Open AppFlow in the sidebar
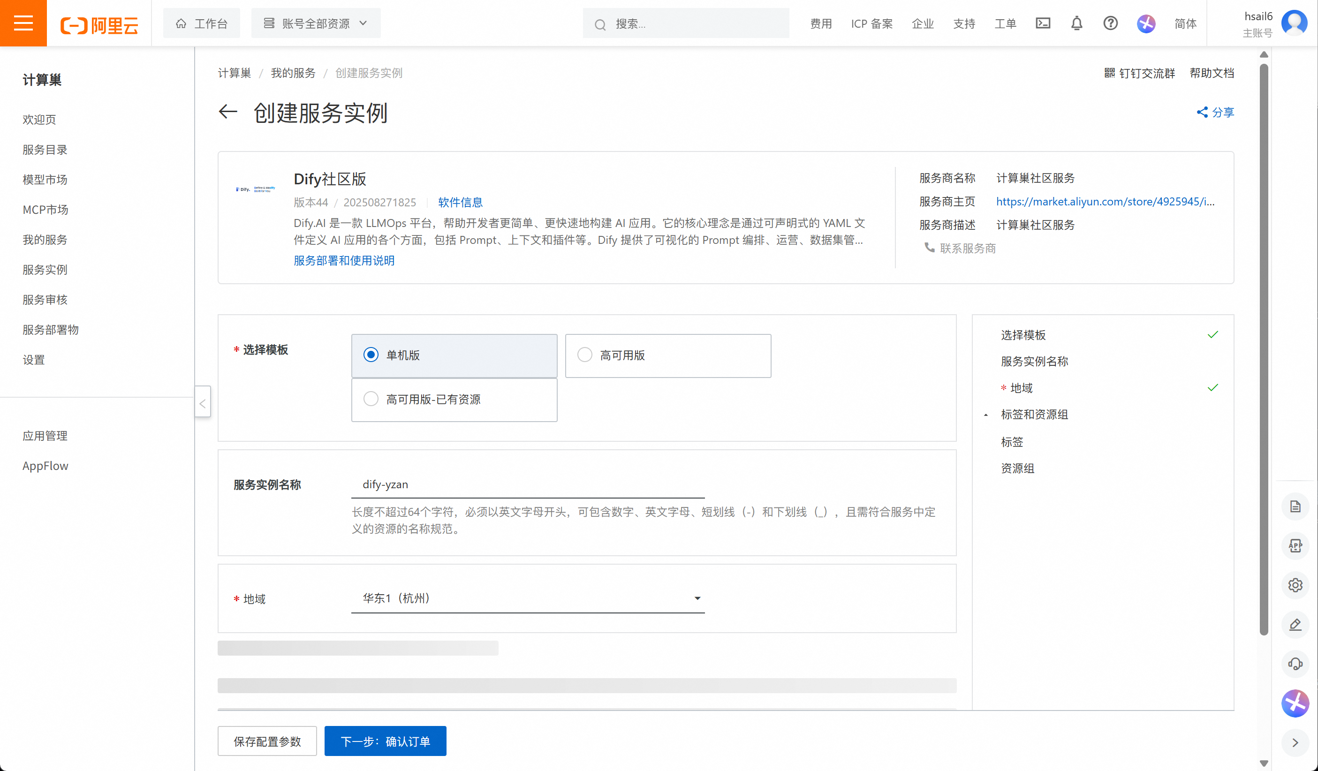 click(x=45, y=466)
